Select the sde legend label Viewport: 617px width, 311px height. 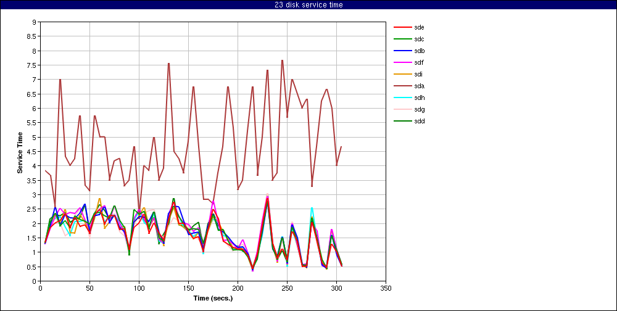coord(419,27)
